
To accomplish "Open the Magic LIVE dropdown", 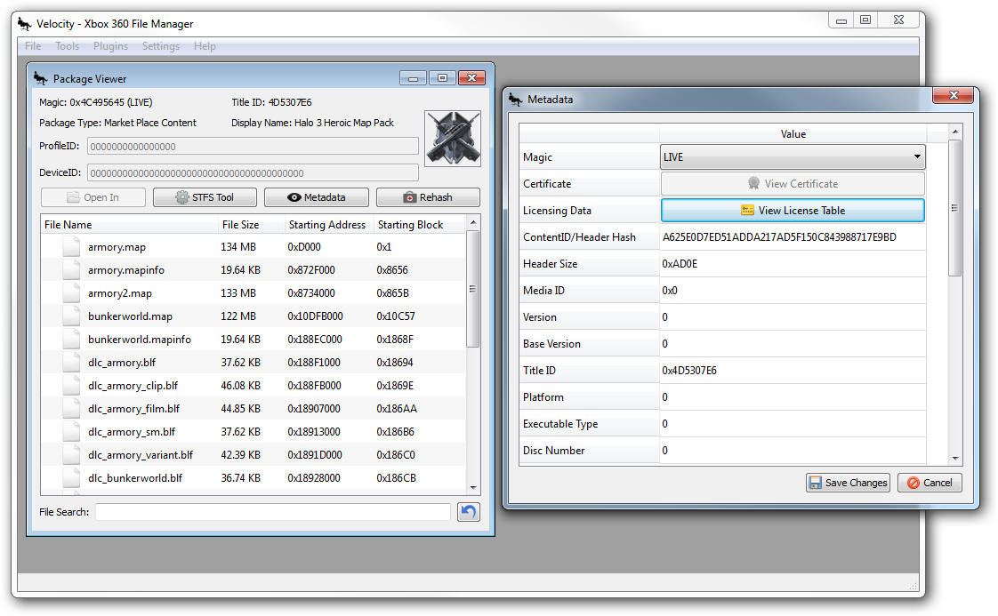I will point(793,157).
